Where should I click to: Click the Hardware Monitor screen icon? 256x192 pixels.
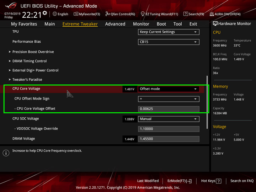coord(215,24)
